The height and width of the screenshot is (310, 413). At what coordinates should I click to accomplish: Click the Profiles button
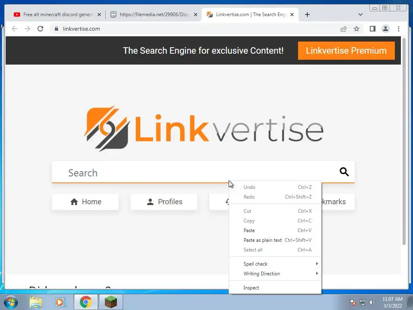[164, 202]
